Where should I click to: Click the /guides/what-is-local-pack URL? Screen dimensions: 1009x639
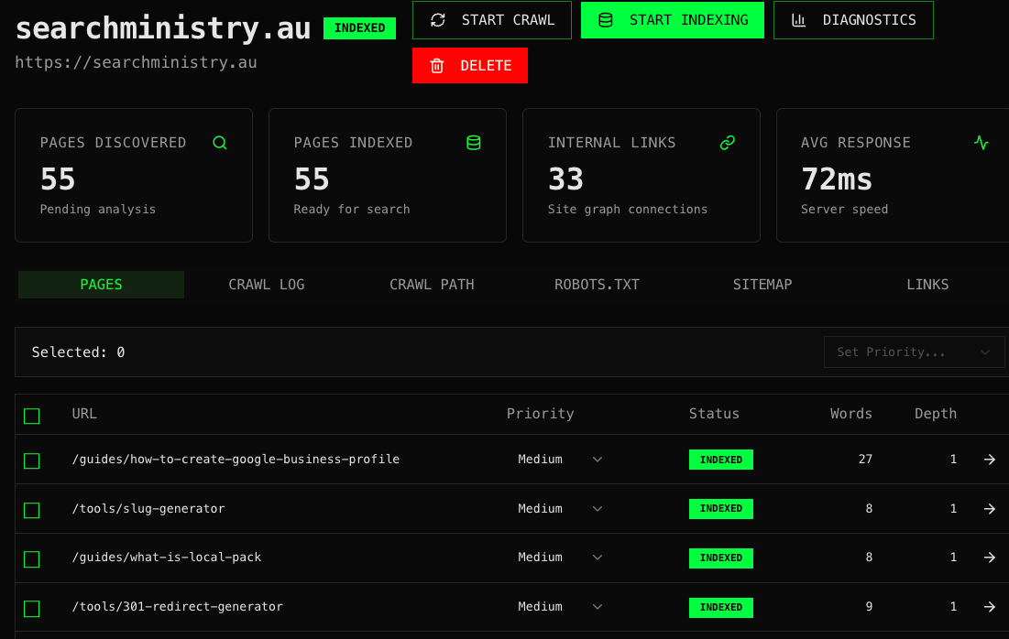point(167,558)
